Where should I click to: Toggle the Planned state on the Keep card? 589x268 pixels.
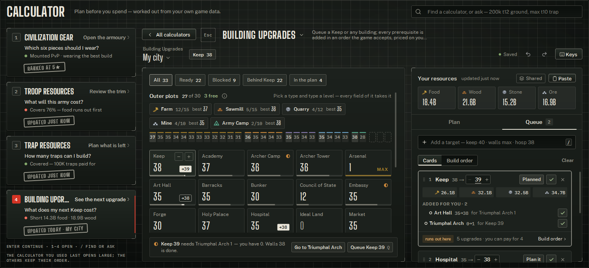click(x=531, y=179)
